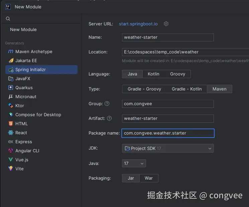249x207 pixels.
Task: Click the Compose for Desktop icon
Action: pos(11,115)
